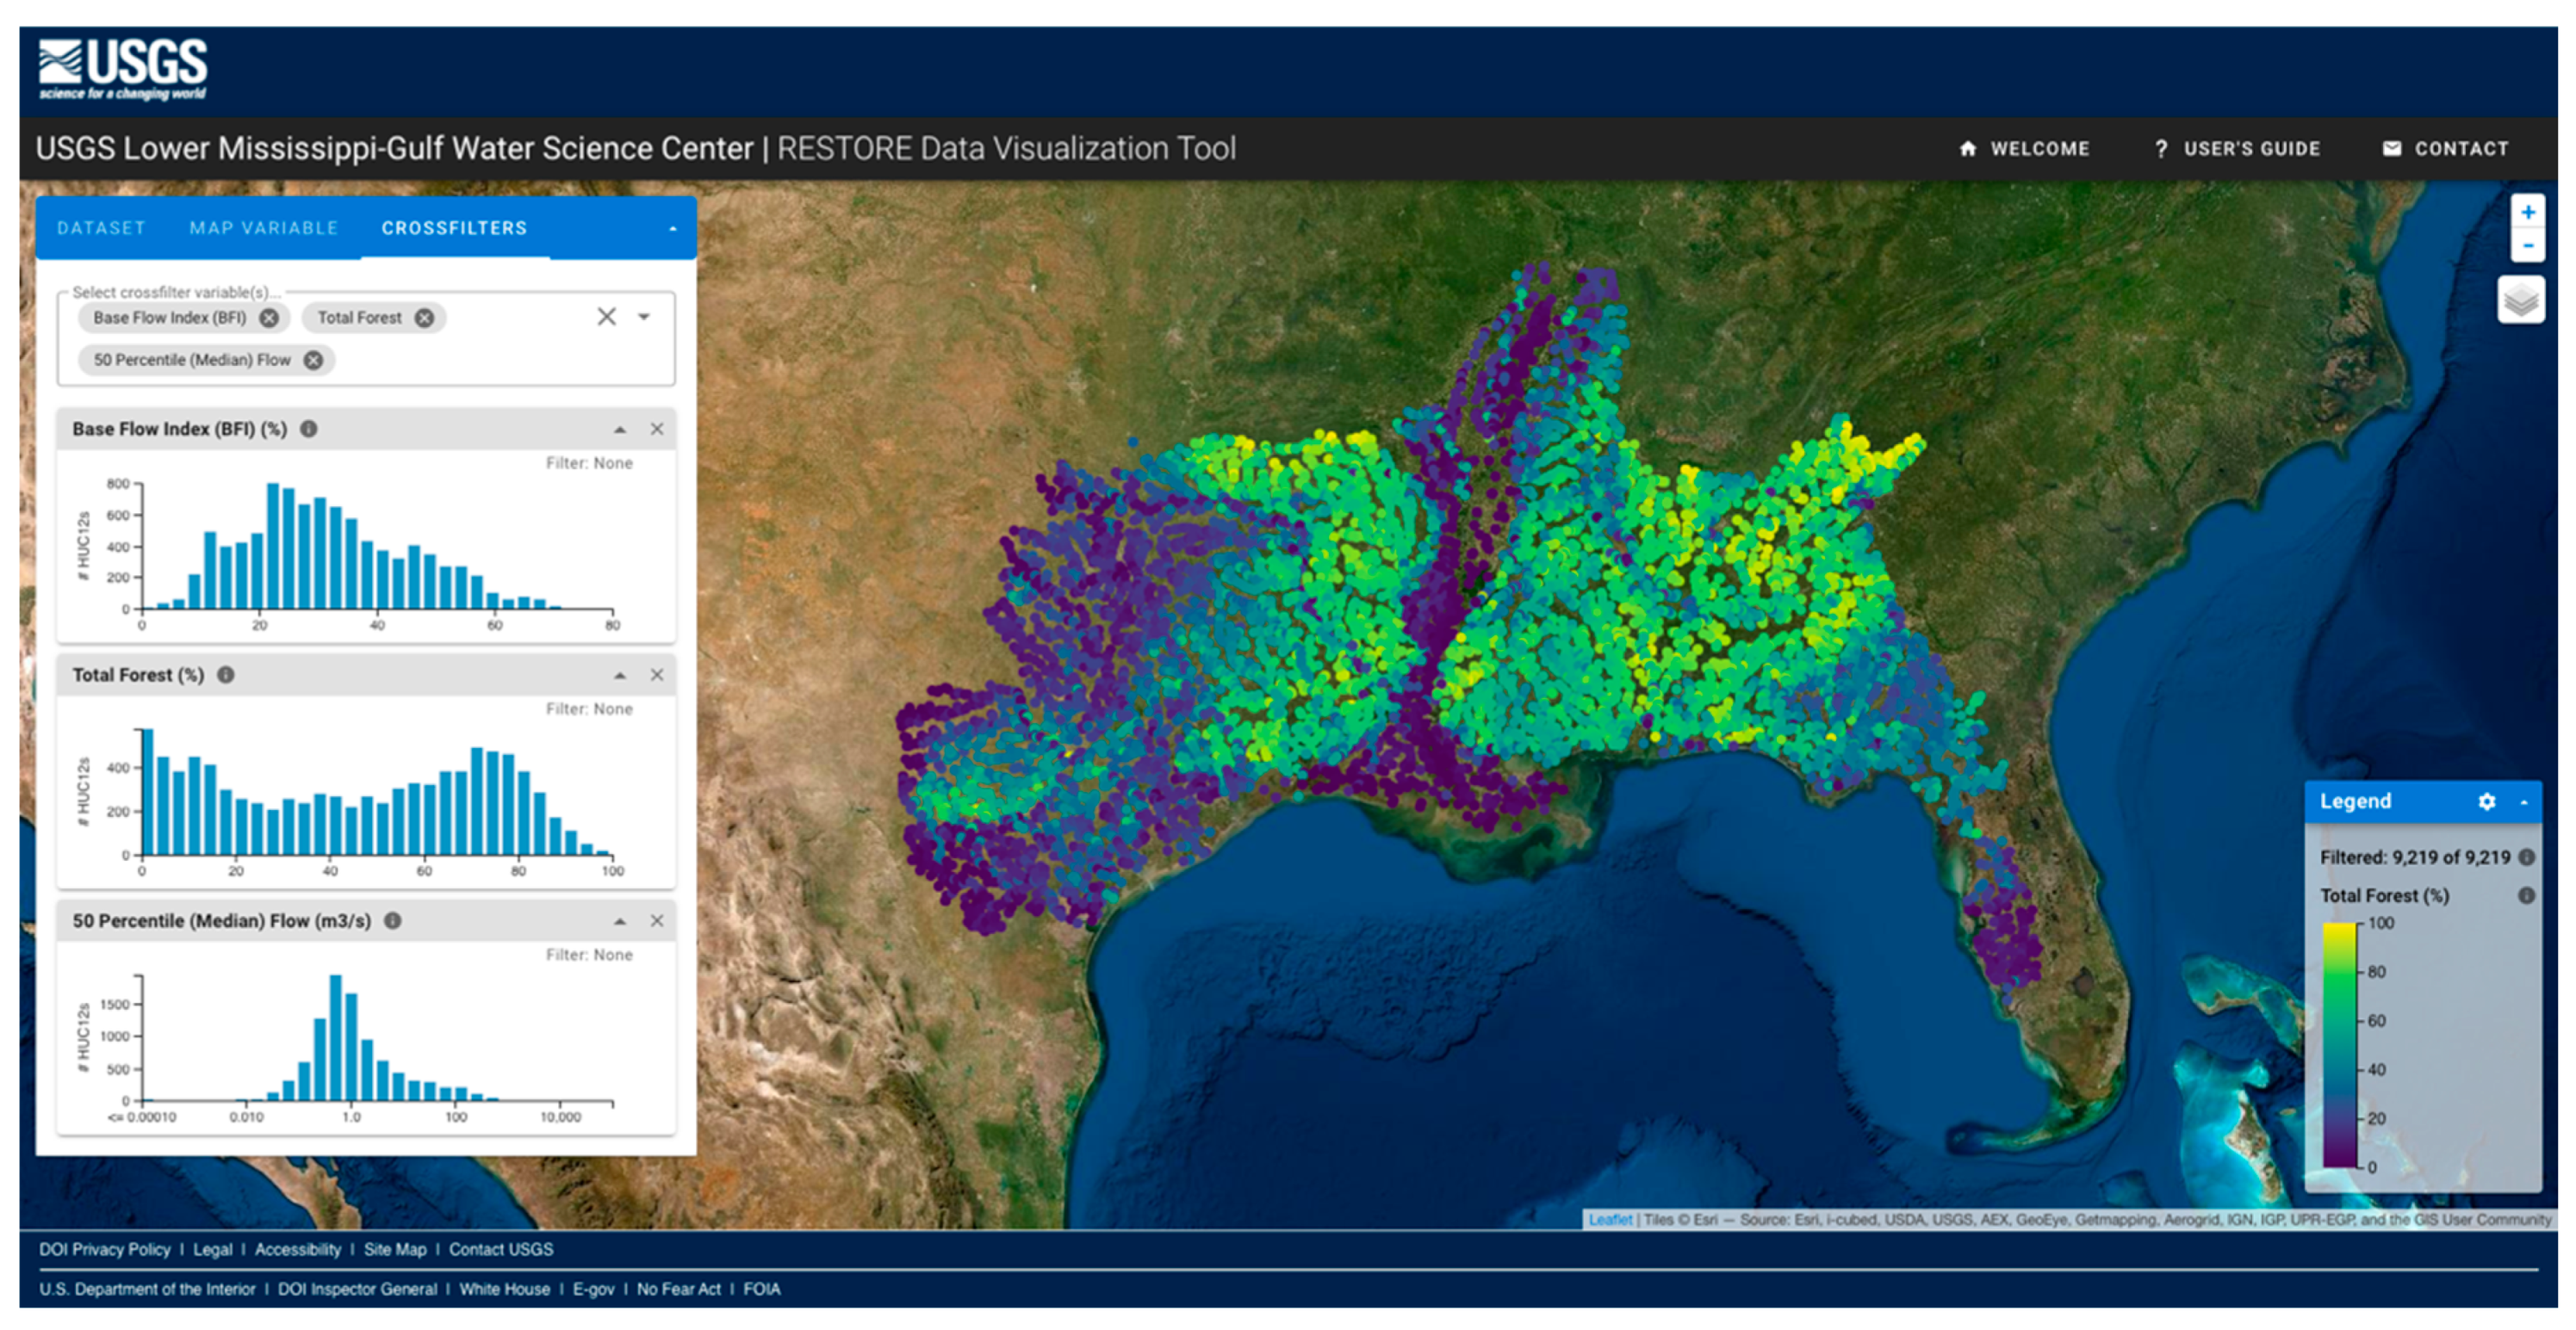Click the Total Forest legend color bar
This screenshot has width=2576, height=1330.
tap(2340, 1045)
